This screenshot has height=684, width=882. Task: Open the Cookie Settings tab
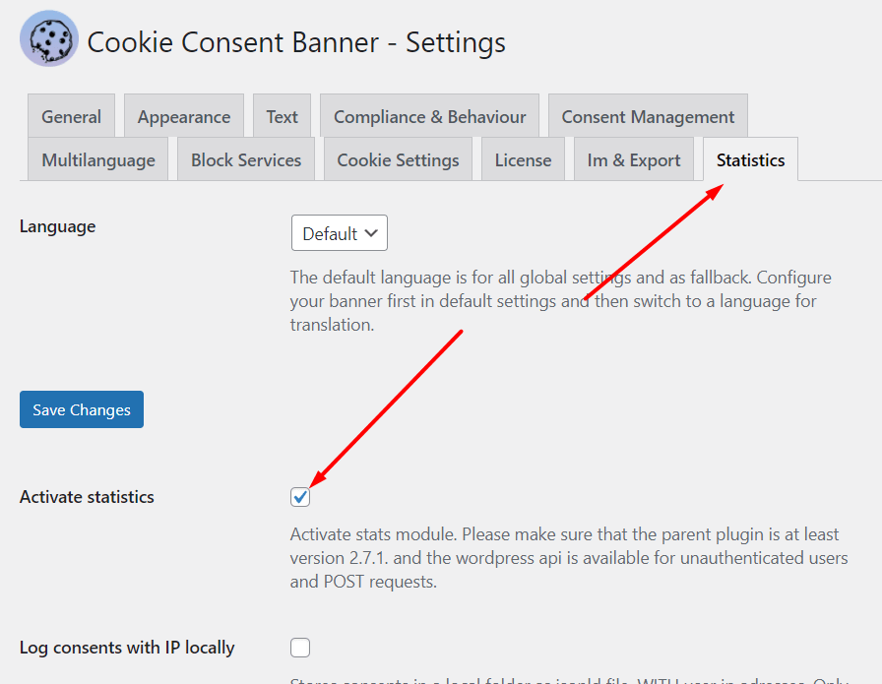click(398, 159)
